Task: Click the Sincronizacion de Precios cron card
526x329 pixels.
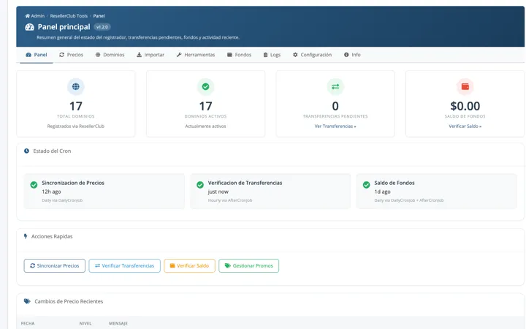Action: tap(104, 191)
